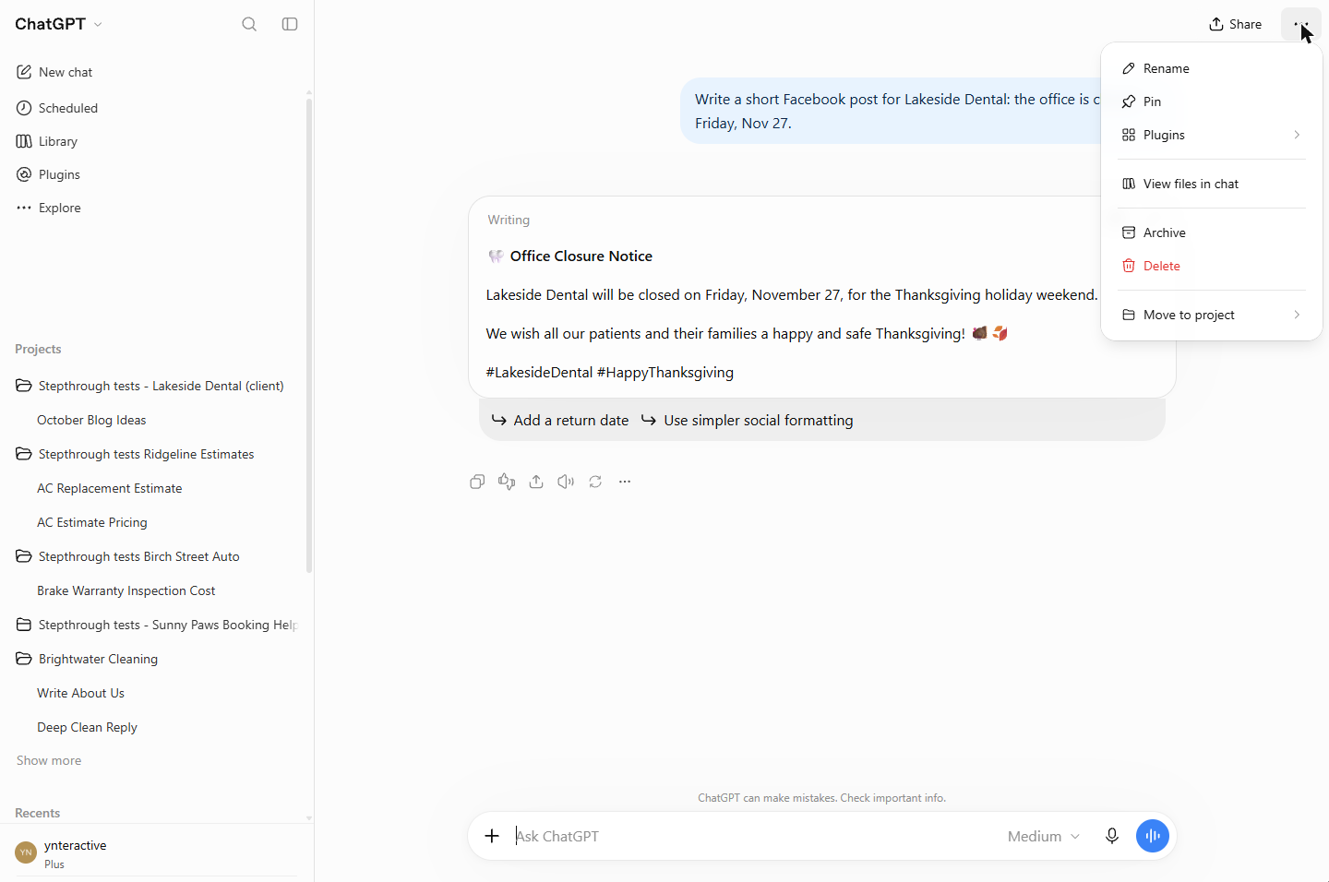Open Plugins in the left sidebar
This screenshot has height=882, width=1329.
[x=48, y=174]
